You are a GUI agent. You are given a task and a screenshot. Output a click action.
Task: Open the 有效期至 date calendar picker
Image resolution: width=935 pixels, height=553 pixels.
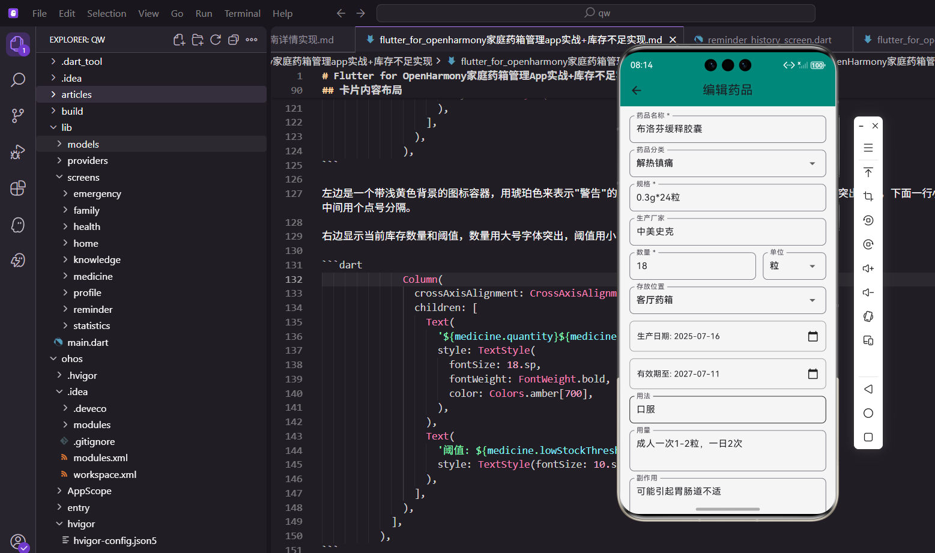pos(813,373)
